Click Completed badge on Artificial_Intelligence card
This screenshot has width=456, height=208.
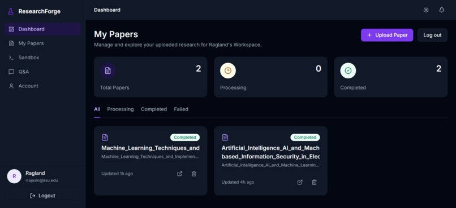(x=305, y=138)
